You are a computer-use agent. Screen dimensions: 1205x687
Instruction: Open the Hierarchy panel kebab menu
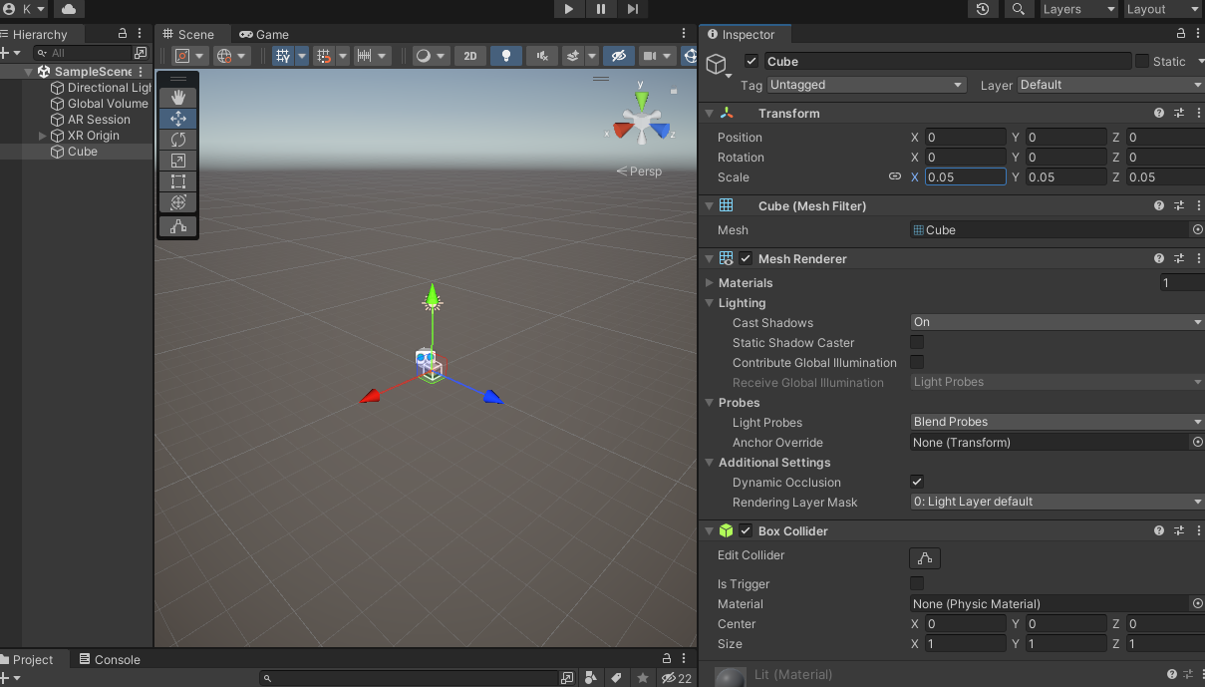coord(140,34)
